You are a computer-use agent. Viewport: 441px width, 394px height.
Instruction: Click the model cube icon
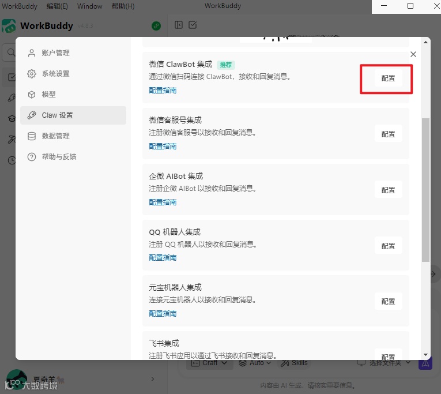click(32, 95)
